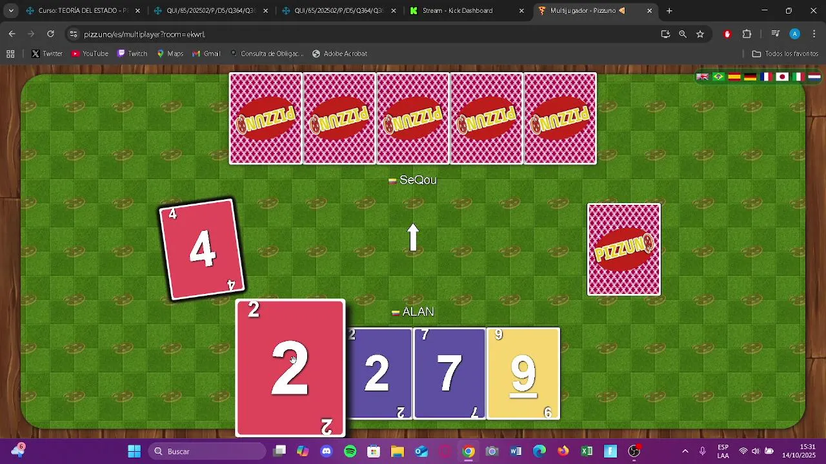Pick the German flag language
The height and width of the screenshot is (464, 826).
[750, 77]
